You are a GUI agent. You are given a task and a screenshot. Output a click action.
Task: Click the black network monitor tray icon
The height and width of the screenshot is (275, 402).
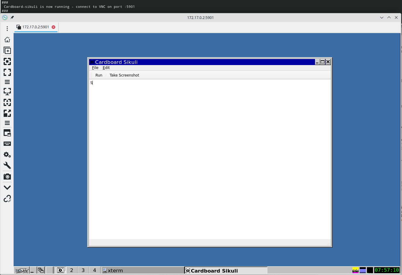(x=370, y=270)
